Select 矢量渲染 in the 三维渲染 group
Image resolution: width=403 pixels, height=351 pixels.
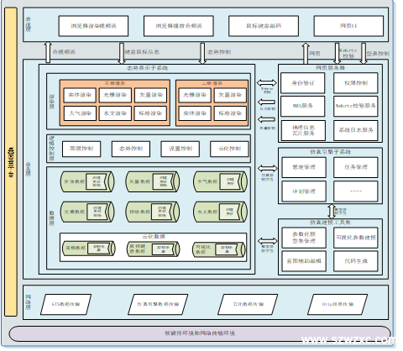click(x=151, y=95)
